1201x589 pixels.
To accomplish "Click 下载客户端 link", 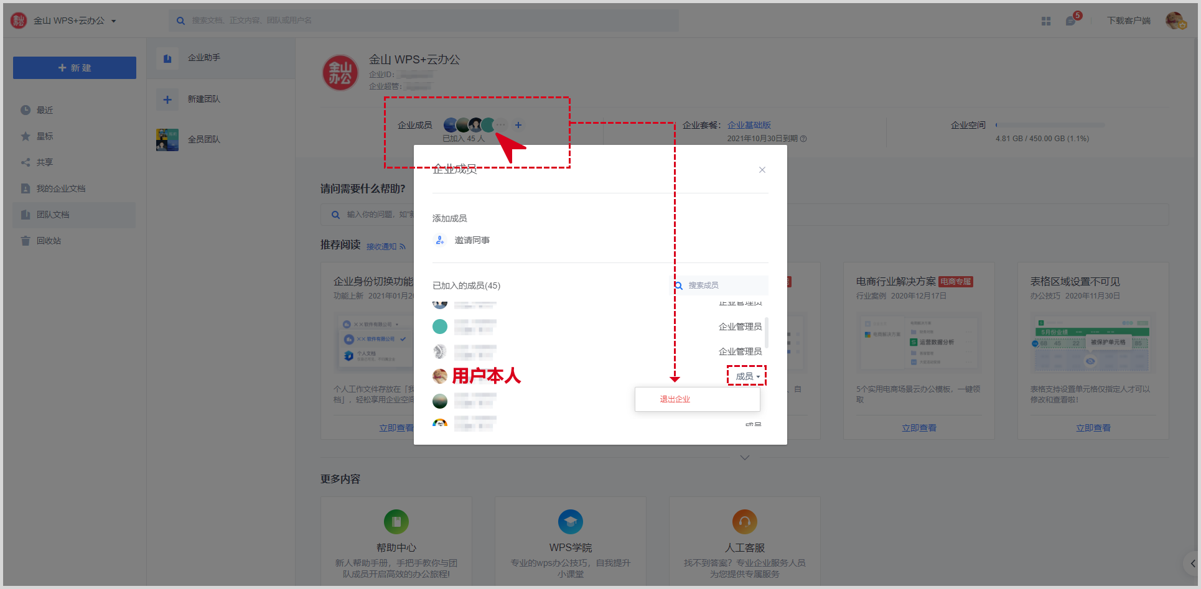I will pyautogui.click(x=1129, y=21).
